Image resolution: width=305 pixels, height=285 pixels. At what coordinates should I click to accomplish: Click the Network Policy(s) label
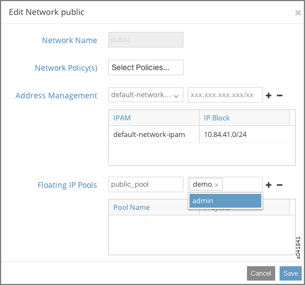coord(66,68)
